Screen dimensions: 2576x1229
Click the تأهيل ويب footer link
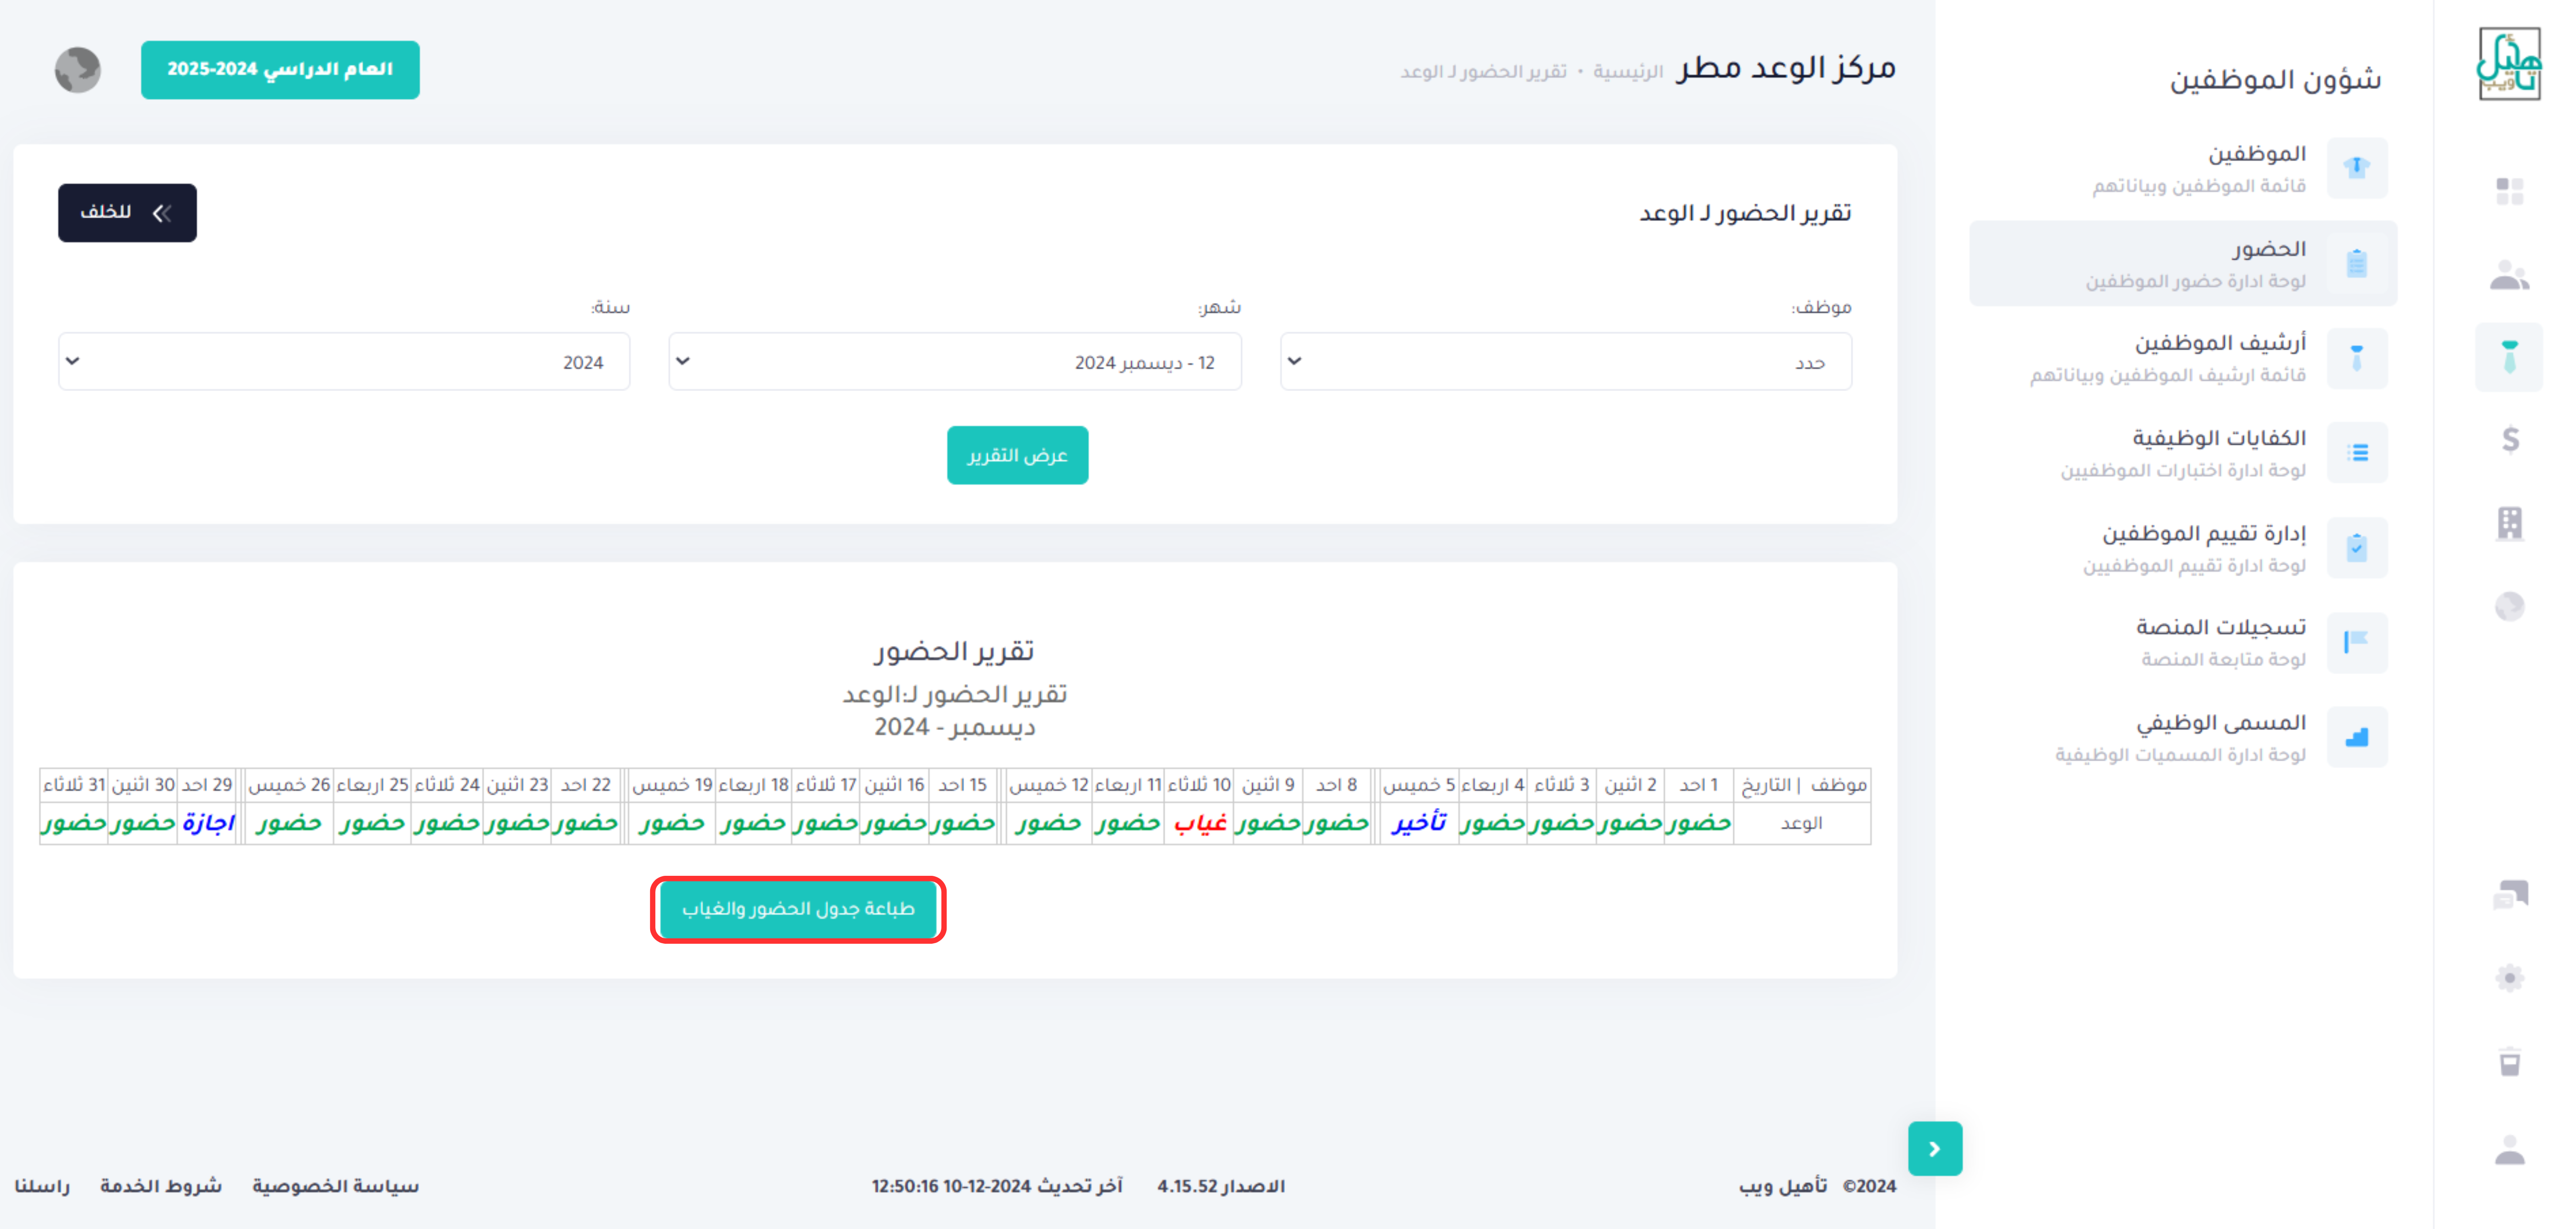(x=1783, y=1186)
